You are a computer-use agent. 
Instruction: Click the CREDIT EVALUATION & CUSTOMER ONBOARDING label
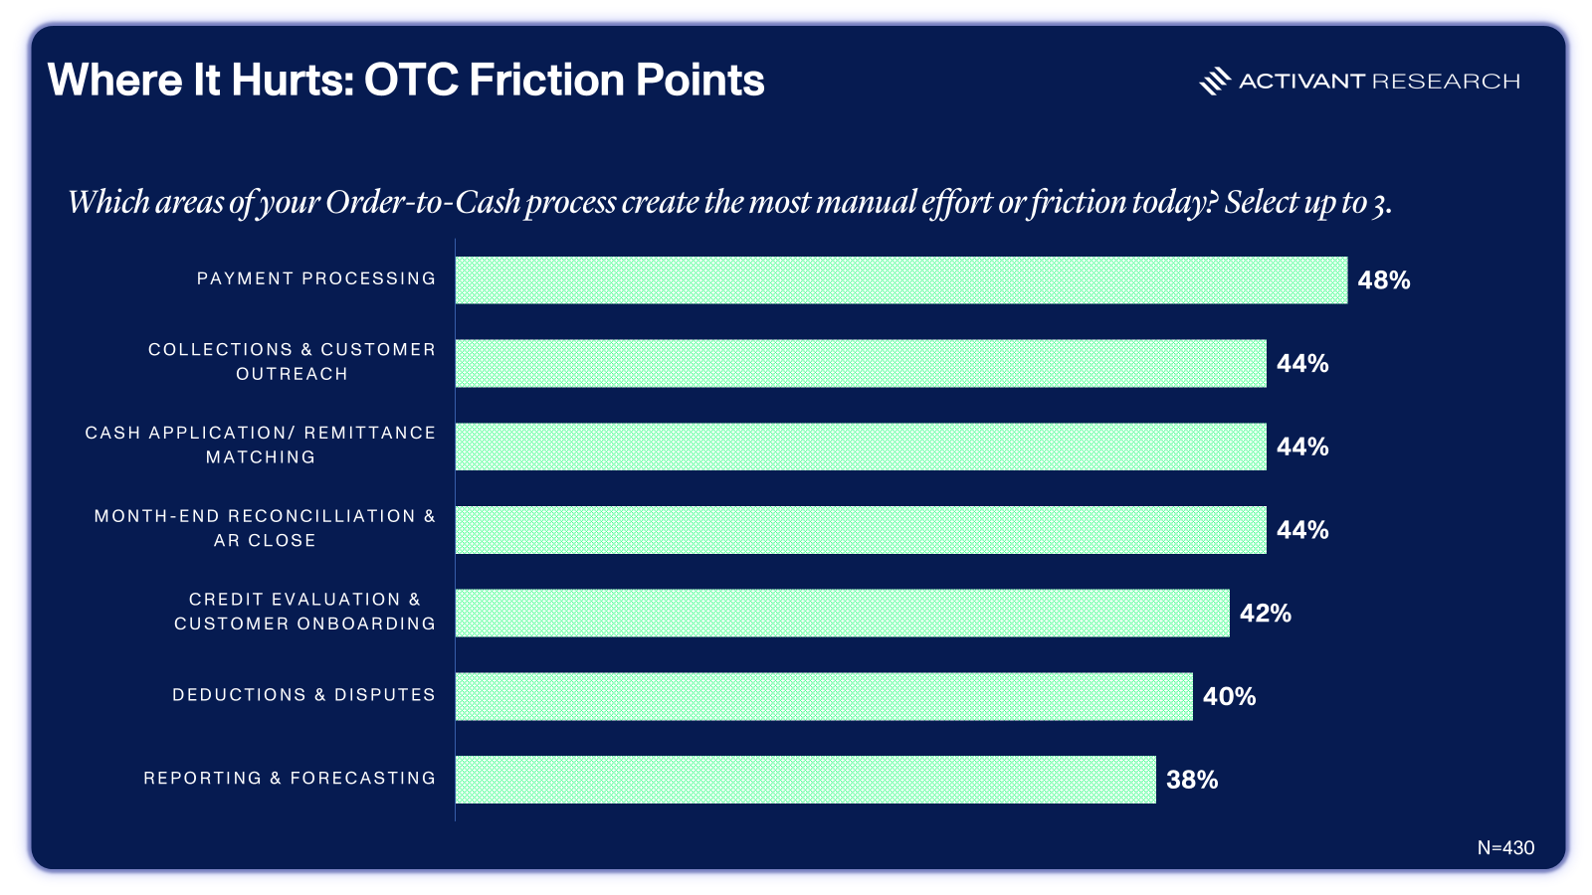pos(305,612)
